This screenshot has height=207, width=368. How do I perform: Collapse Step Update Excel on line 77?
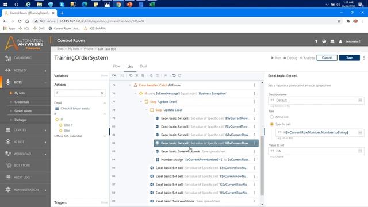pos(141,102)
